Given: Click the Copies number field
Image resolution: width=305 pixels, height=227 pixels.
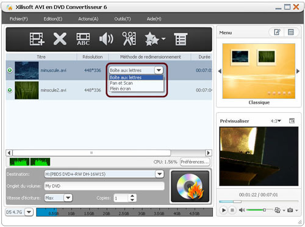Looking at the screenshot, I should pyautogui.click(x=121, y=198).
